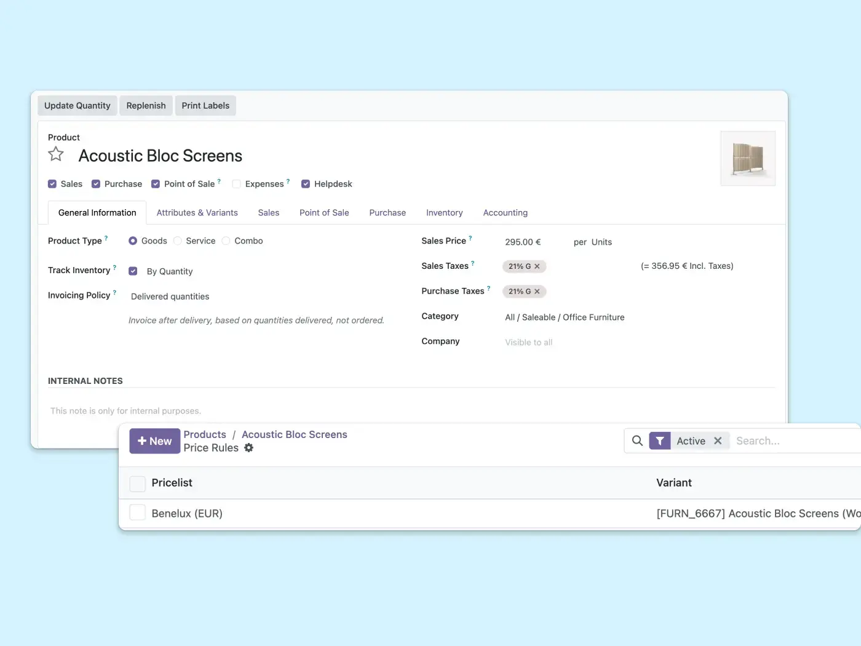Screen dimensions: 861x646
Task: Remove the Active filter with X
Action: [718, 441]
